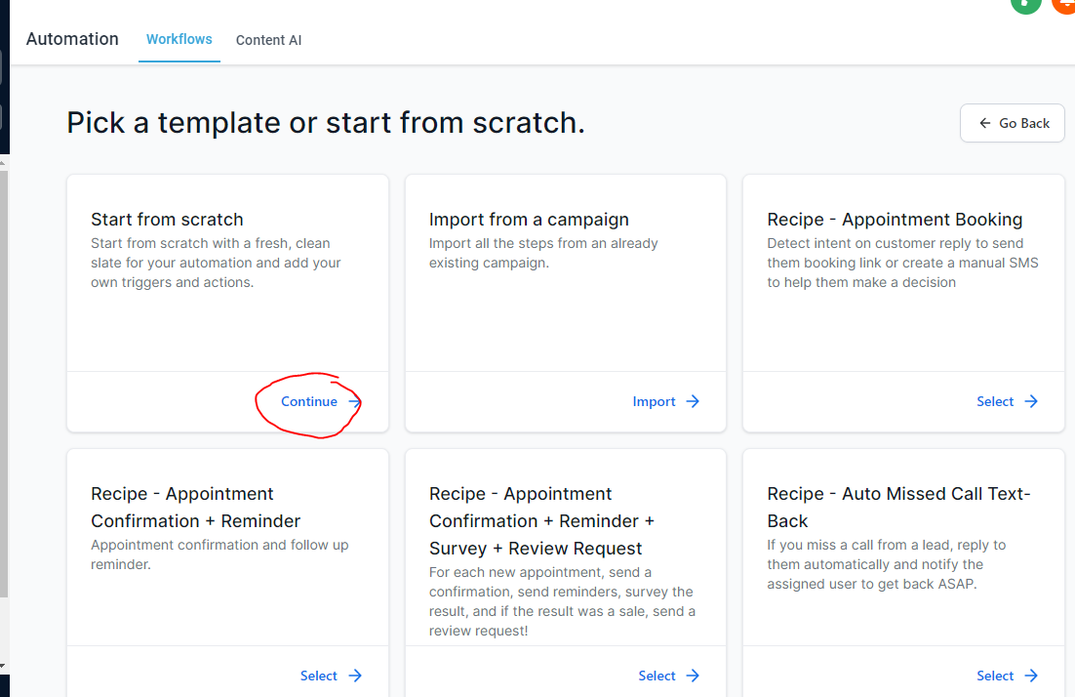The height and width of the screenshot is (697, 1075).
Task: Click the arrow icon beside Import
Action: [693, 401]
